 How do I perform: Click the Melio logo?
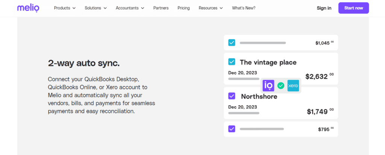(x=28, y=8)
